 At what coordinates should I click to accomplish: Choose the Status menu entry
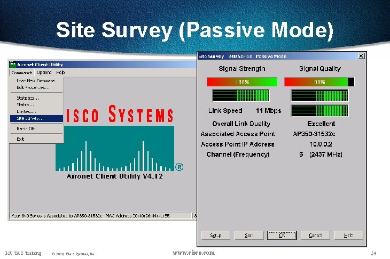[36, 104]
